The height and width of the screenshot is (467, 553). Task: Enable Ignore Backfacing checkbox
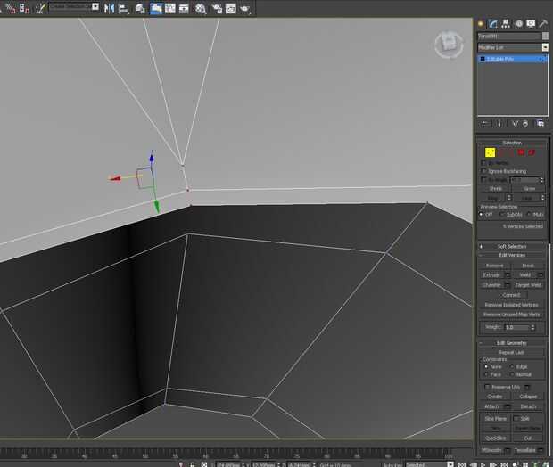point(483,171)
